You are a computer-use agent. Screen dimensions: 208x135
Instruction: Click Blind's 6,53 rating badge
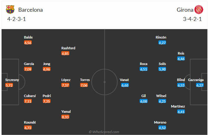point(181,85)
